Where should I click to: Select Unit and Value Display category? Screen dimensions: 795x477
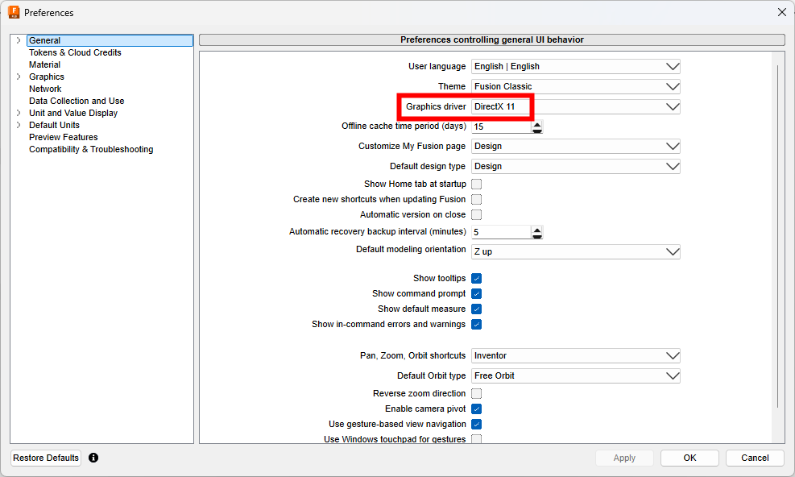73,113
